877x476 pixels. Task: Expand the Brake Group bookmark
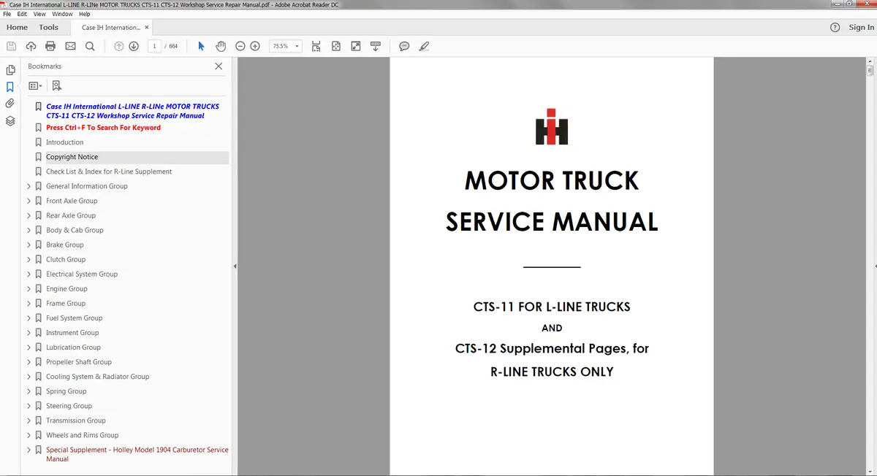(29, 245)
